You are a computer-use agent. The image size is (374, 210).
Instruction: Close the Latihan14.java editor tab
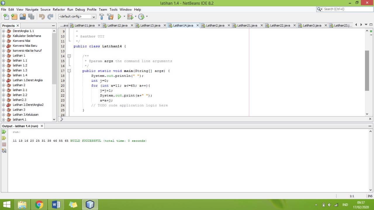tap(198, 25)
